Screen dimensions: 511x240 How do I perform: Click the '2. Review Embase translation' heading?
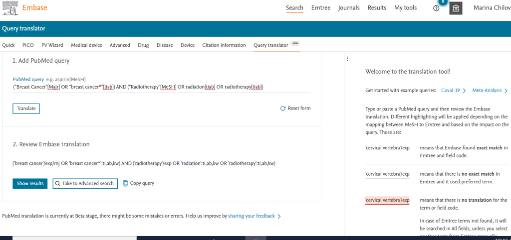click(x=51, y=144)
